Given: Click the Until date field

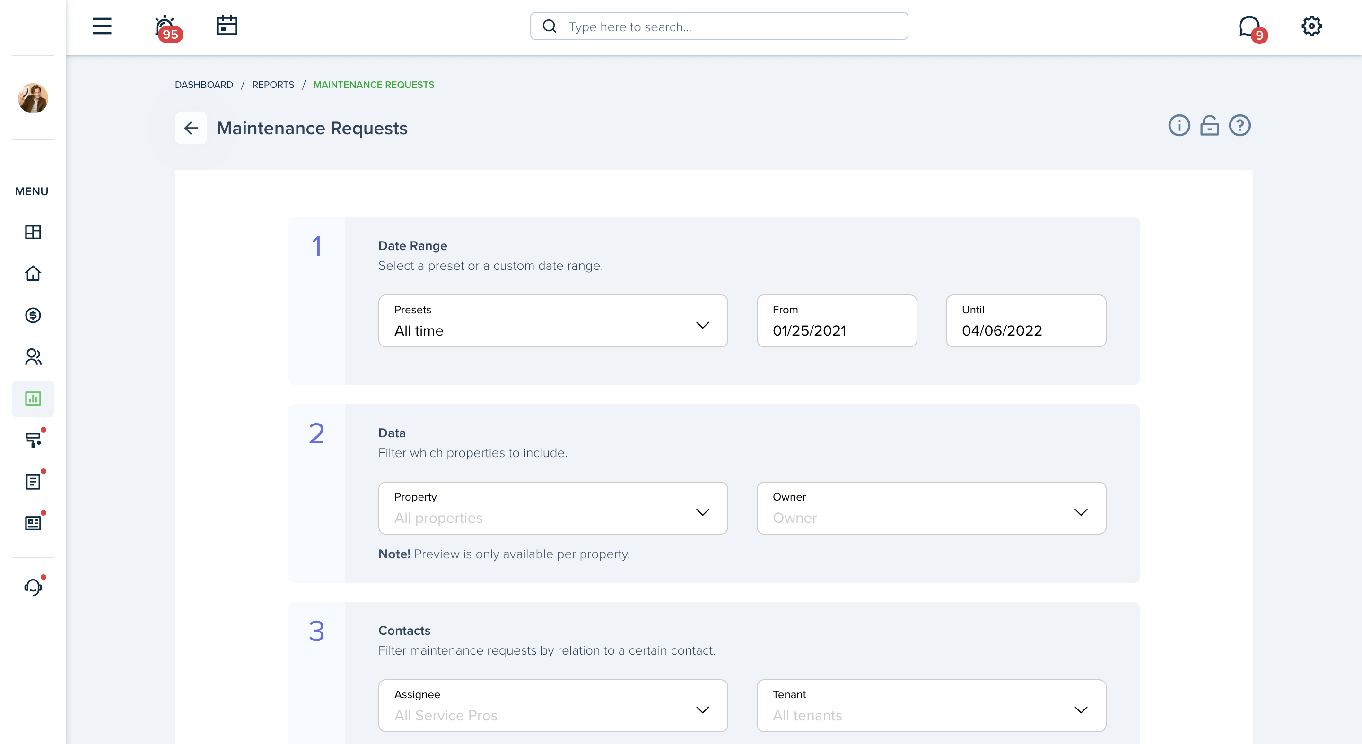Looking at the screenshot, I should tap(1026, 321).
